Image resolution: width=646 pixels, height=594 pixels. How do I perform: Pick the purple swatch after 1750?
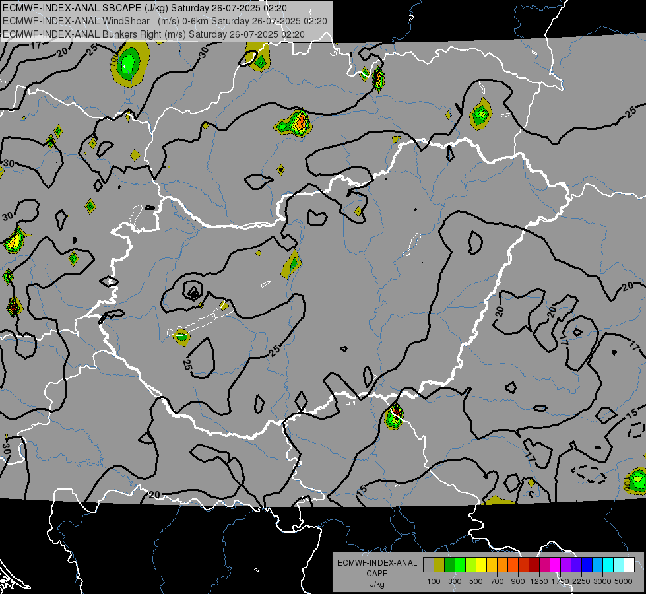tap(565, 565)
